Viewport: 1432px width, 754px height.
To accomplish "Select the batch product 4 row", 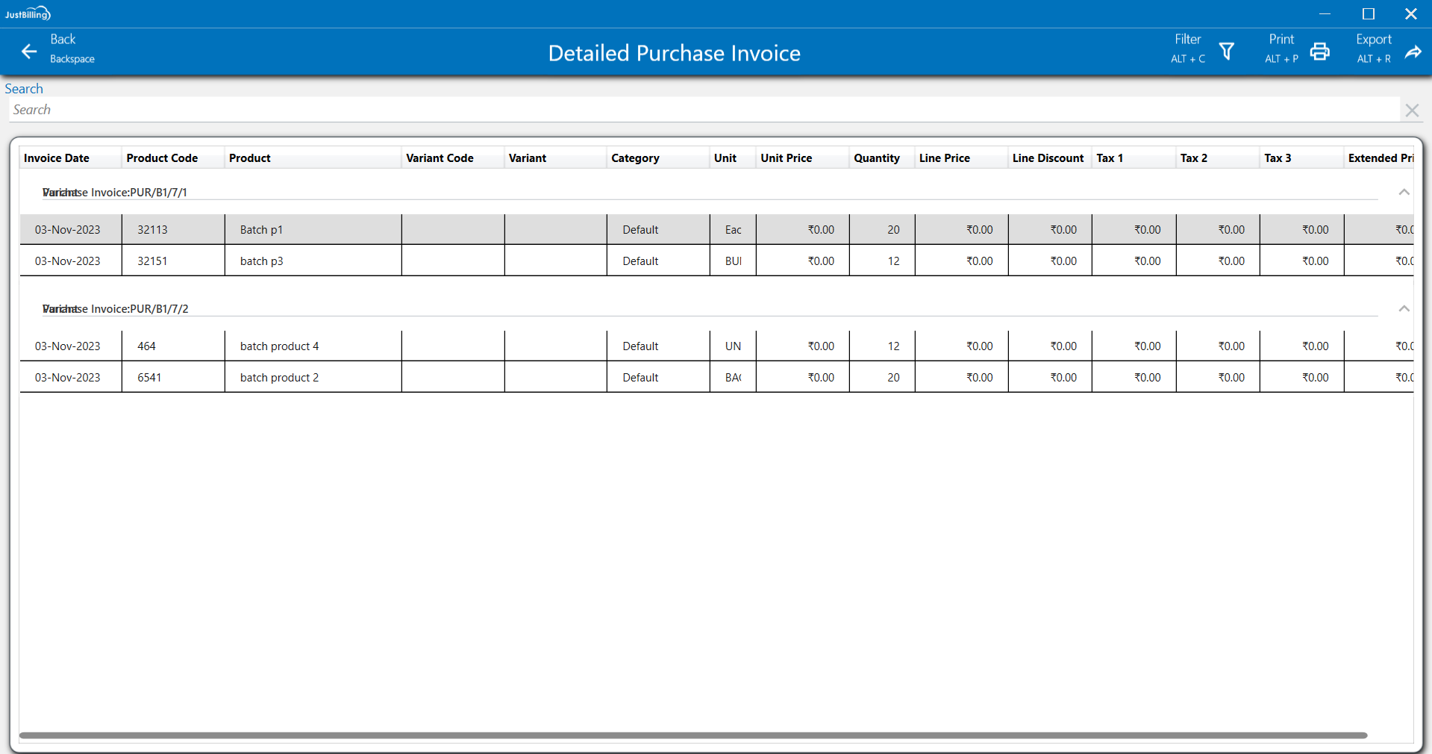I will [279, 346].
